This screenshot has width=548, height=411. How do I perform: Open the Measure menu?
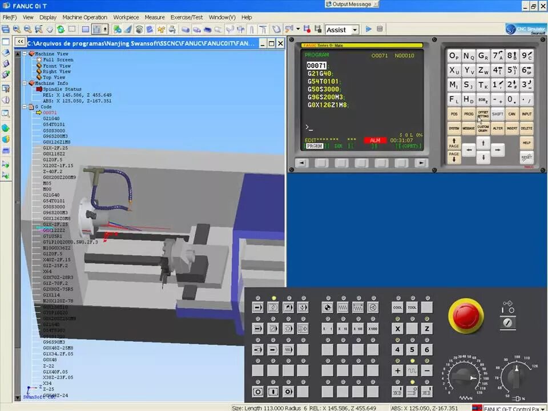click(155, 17)
